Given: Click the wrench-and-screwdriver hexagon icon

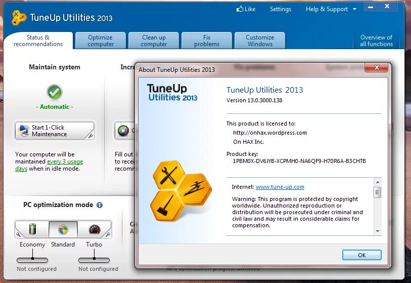Looking at the screenshot, I should click(168, 175).
